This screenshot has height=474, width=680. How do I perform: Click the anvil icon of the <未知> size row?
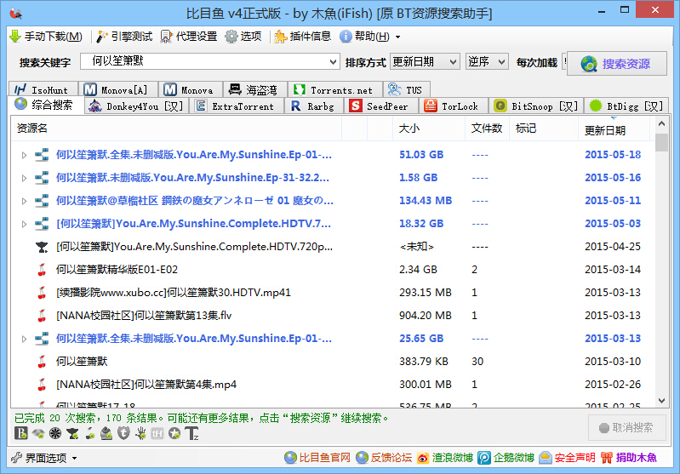point(42,247)
